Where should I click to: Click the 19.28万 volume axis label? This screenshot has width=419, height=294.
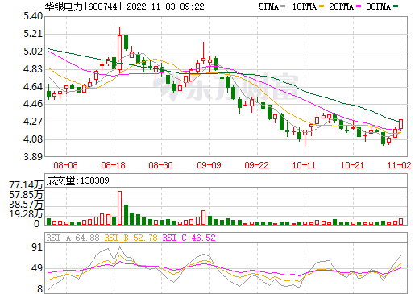coord(26,214)
